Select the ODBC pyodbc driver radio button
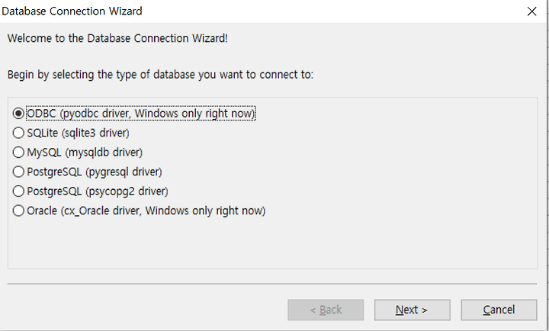Image resolution: width=549 pixels, height=331 pixels. (x=18, y=113)
